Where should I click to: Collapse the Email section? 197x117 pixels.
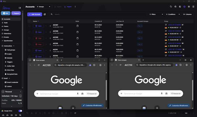pyautogui.click(x=9, y=78)
